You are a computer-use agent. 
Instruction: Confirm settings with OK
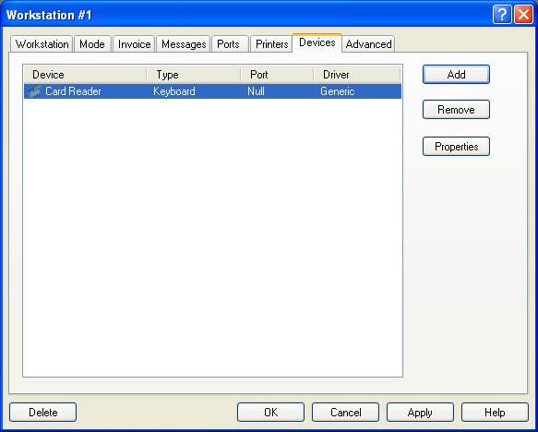click(270, 412)
